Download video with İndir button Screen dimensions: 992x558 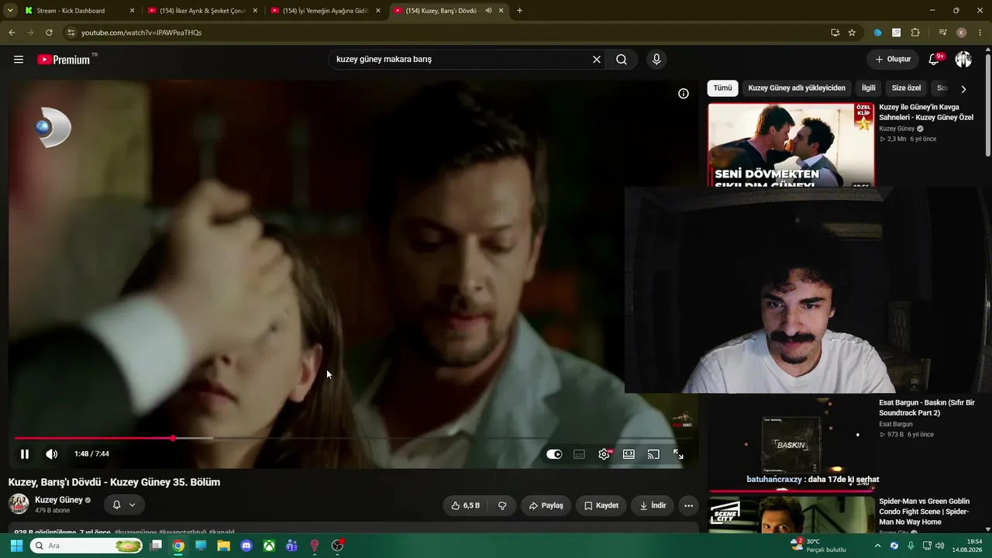[x=653, y=506]
